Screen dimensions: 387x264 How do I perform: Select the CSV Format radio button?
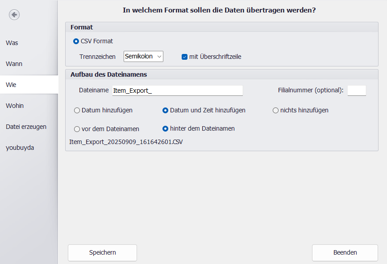[76, 41]
